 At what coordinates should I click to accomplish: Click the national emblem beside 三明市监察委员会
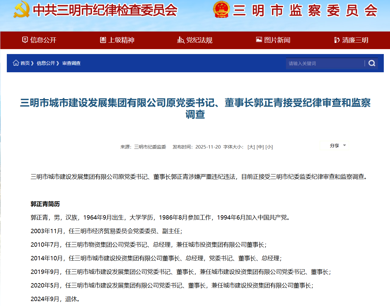221,10
